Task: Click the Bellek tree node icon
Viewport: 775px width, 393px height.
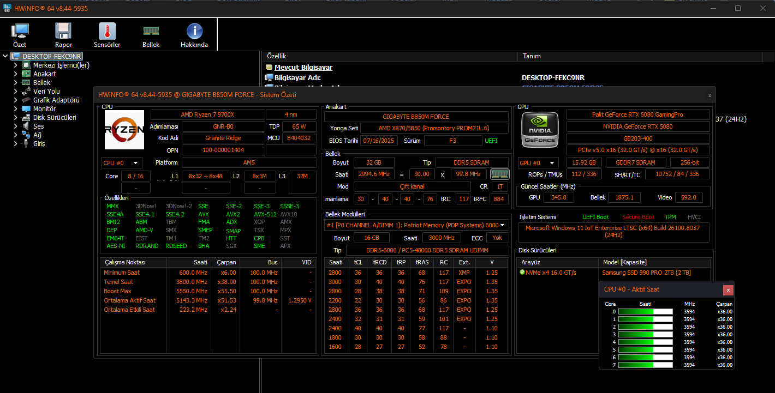Action: (26, 82)
